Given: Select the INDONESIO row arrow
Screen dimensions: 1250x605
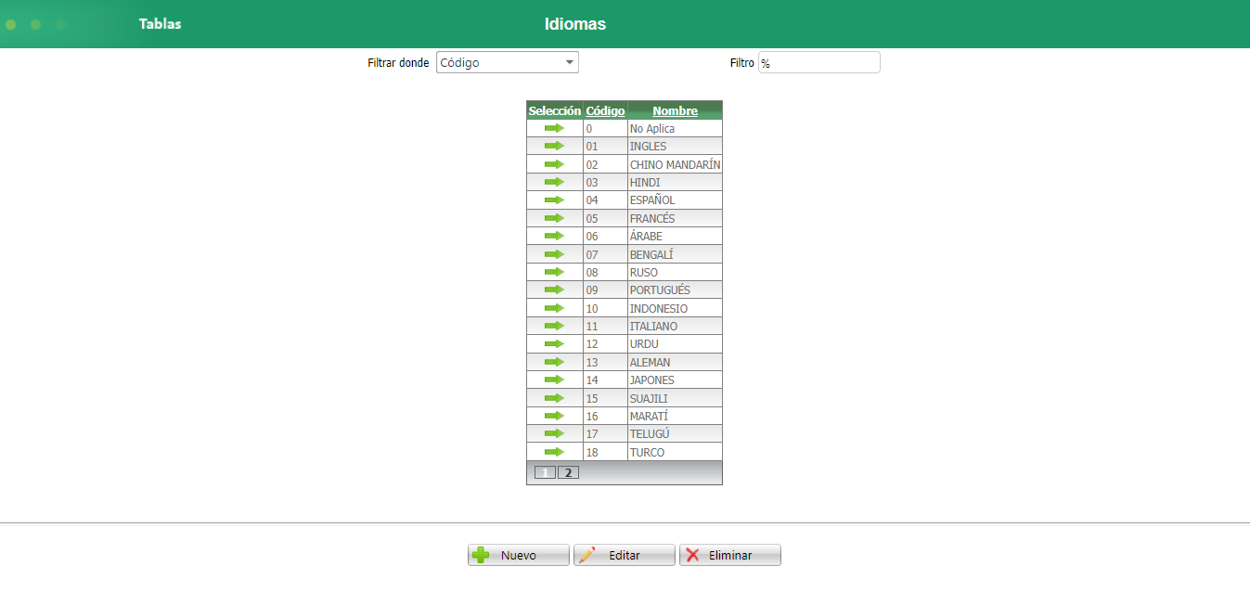Looking at the screenshot, I should click(x=554, y=308).
